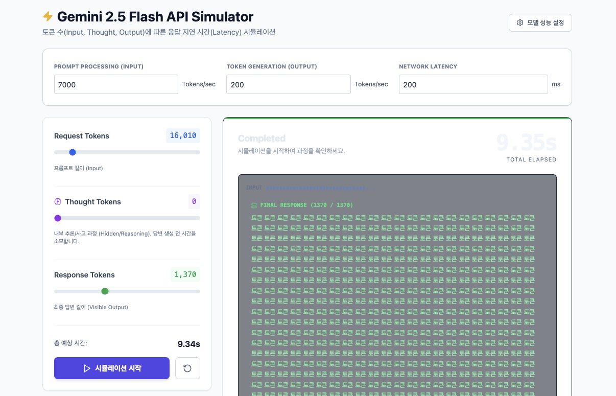Screen dimensions: 616x396
Task: Click the brain icon beside Thought Tokens
Action: (x=58, y=202)
